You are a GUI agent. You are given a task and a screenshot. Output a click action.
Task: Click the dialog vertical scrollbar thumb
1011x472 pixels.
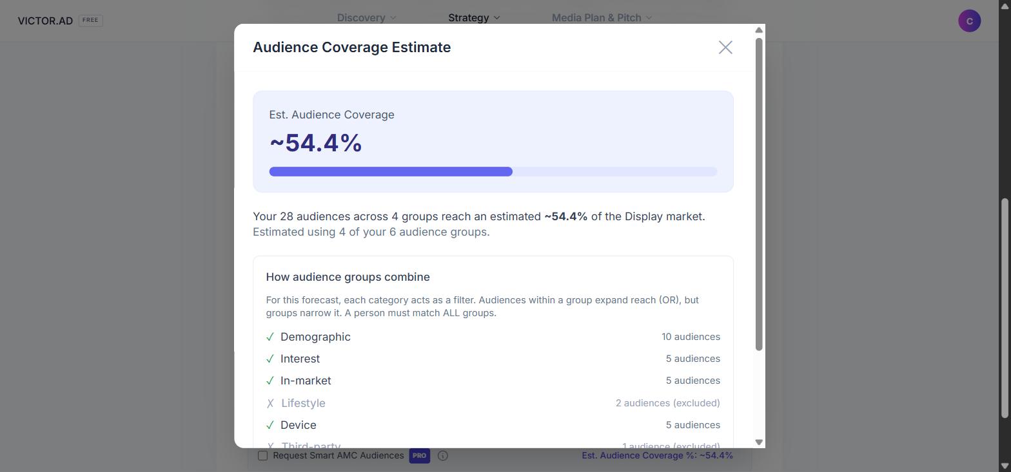[x=759, y=194]
